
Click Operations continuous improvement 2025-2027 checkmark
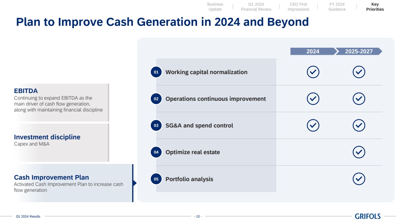359,99
